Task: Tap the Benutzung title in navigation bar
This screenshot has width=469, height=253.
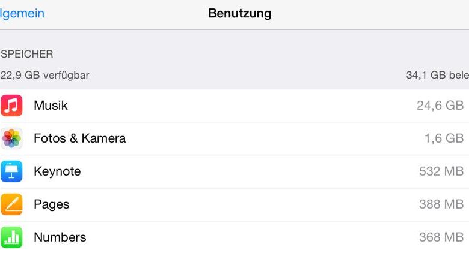Action: (x=239, y=13)
